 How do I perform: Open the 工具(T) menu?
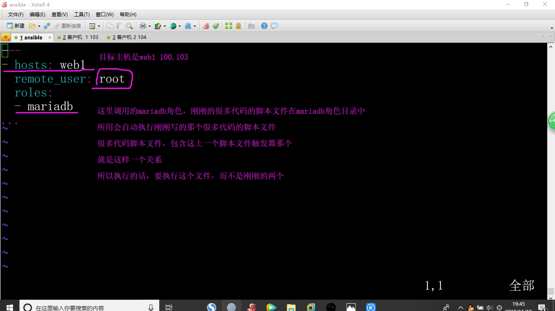click(82, 15)
